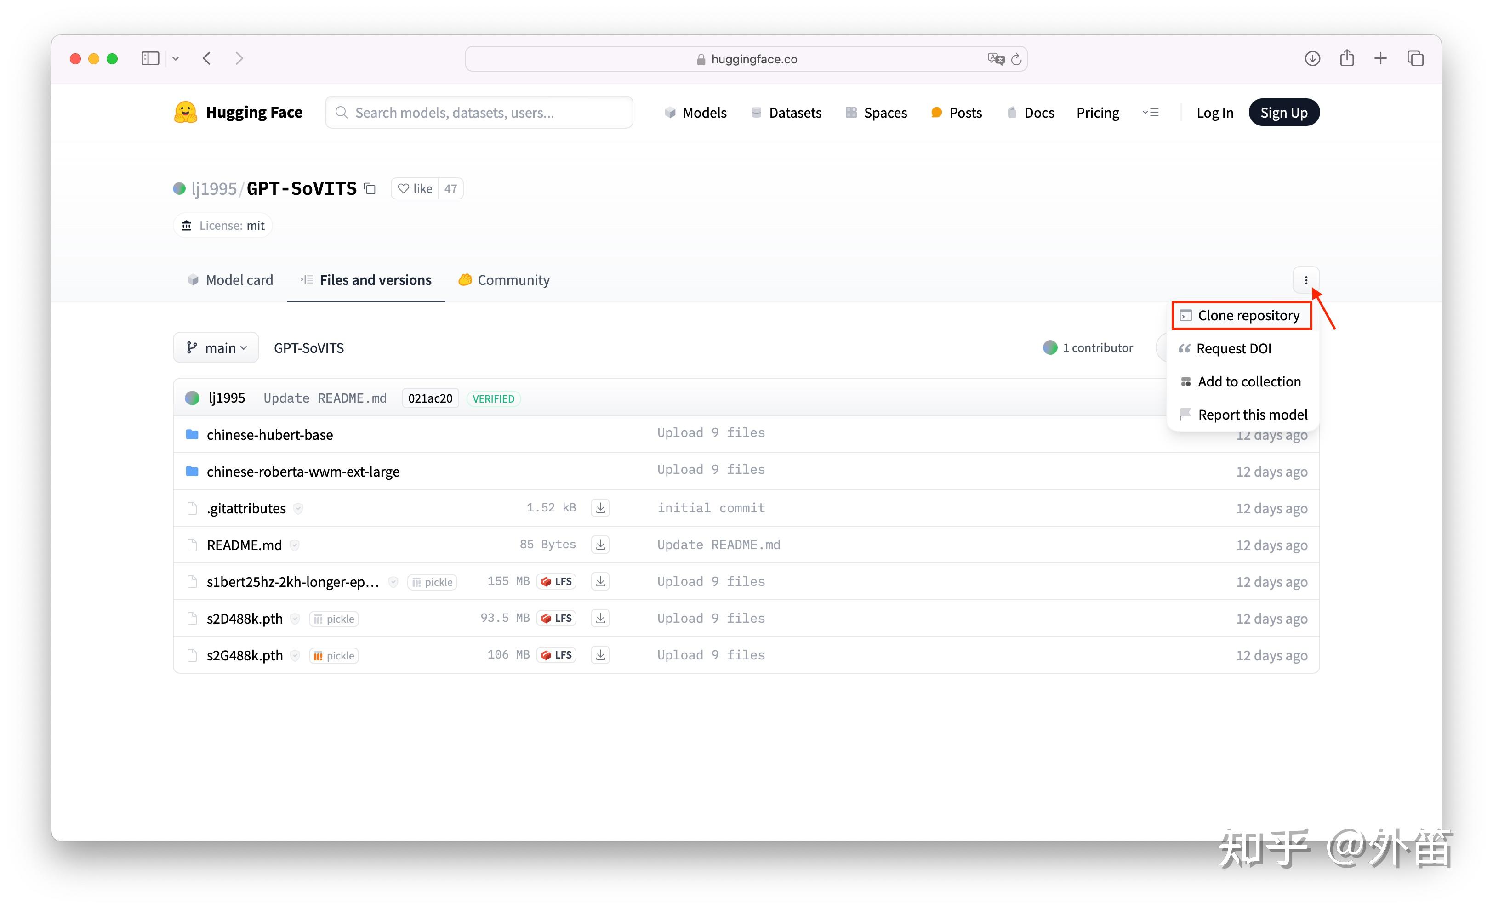
Task: Expand the additional navigation menu icon
Action: point(1150,113)
